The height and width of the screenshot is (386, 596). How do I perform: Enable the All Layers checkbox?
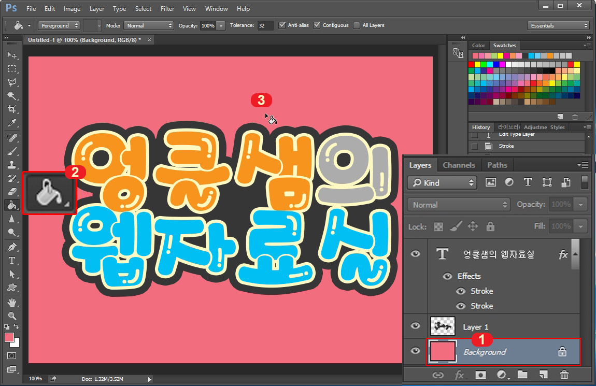357,25
